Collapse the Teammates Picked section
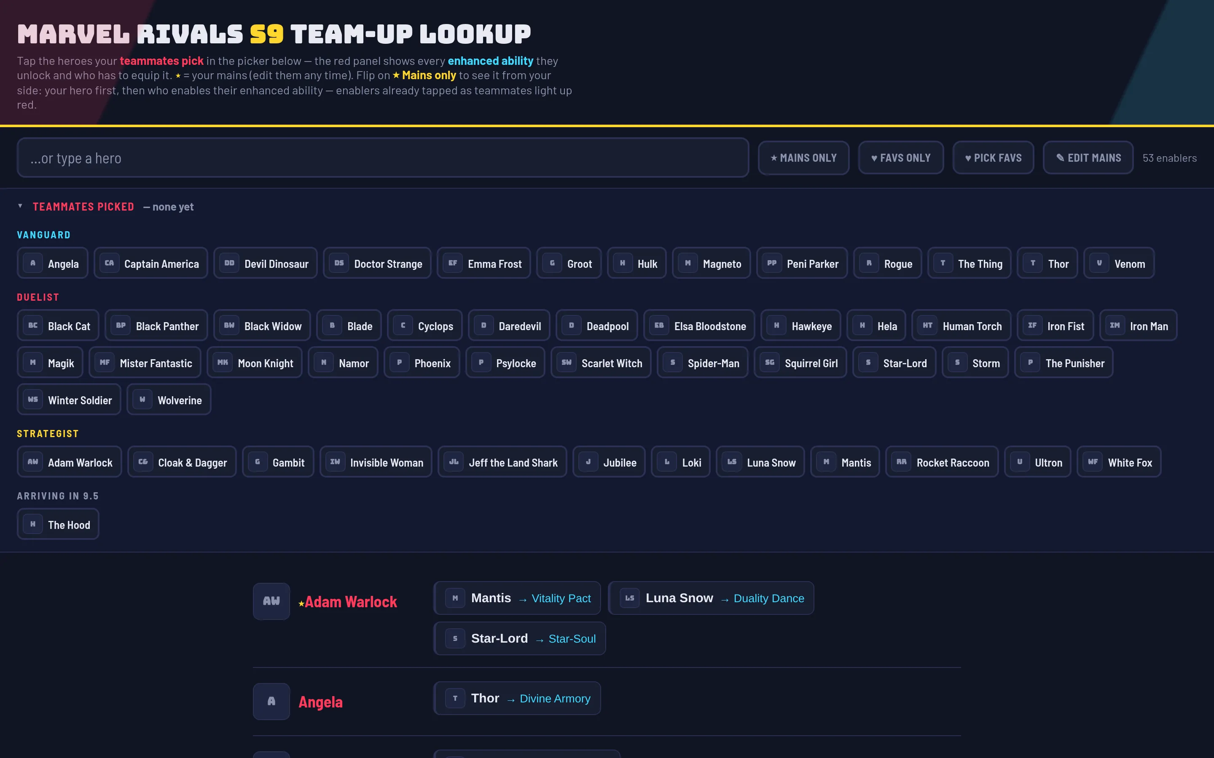 pos(20,206)
